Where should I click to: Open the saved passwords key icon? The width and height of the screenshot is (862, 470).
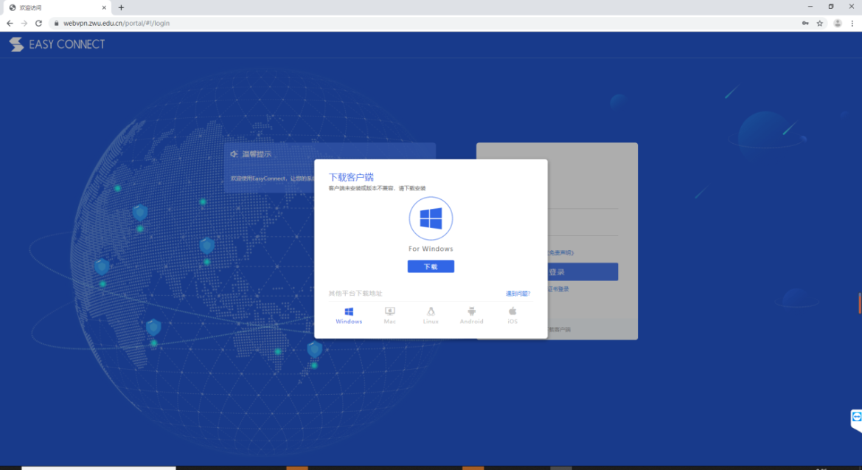click(805, 23)
